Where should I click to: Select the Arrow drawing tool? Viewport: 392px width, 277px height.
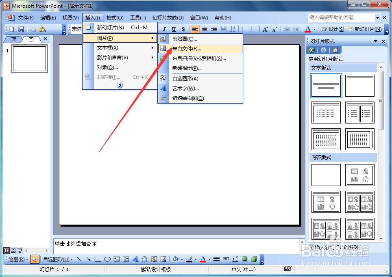[88, 259]
